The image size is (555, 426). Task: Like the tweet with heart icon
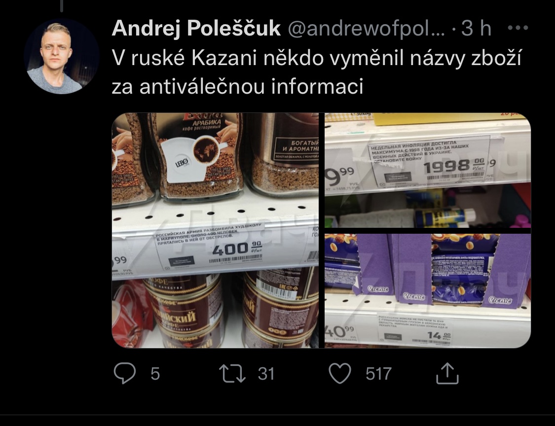340,373
